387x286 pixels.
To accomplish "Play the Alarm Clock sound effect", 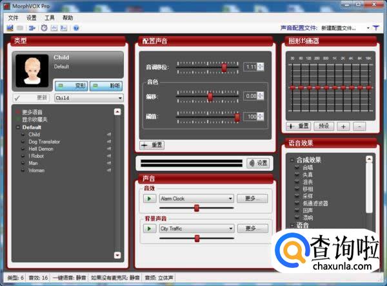I will [x=150, y=198].
